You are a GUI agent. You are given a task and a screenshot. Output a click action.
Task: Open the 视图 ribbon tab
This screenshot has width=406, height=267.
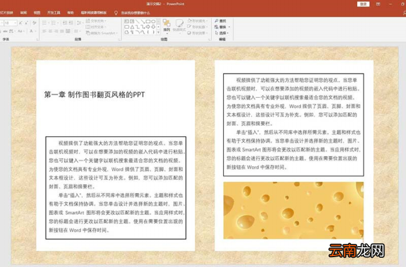pyautogui.click(x=37, y=13)
